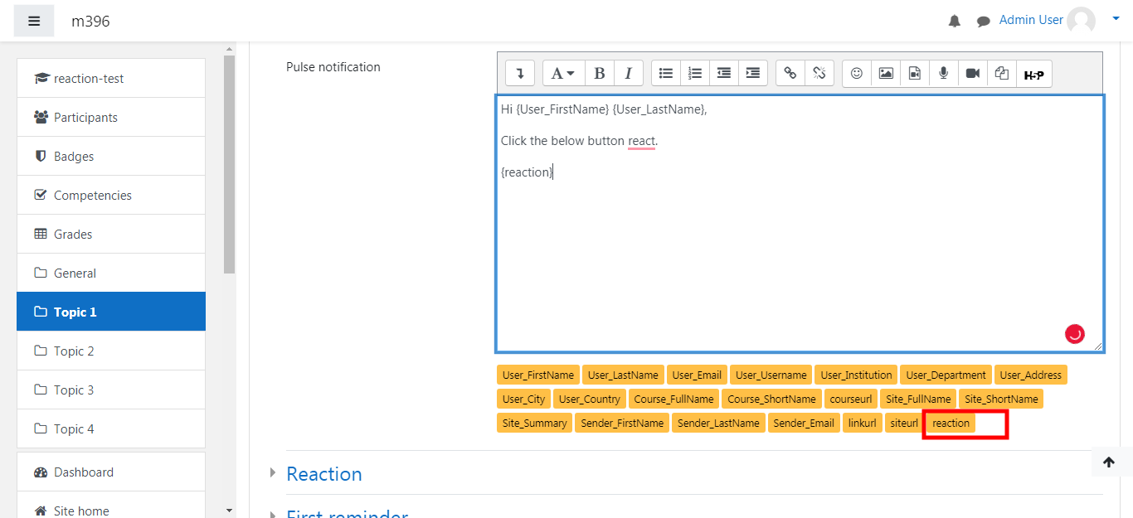Insert H5P content button
Screen dimensions: 1133x518
pos(1033,75)
